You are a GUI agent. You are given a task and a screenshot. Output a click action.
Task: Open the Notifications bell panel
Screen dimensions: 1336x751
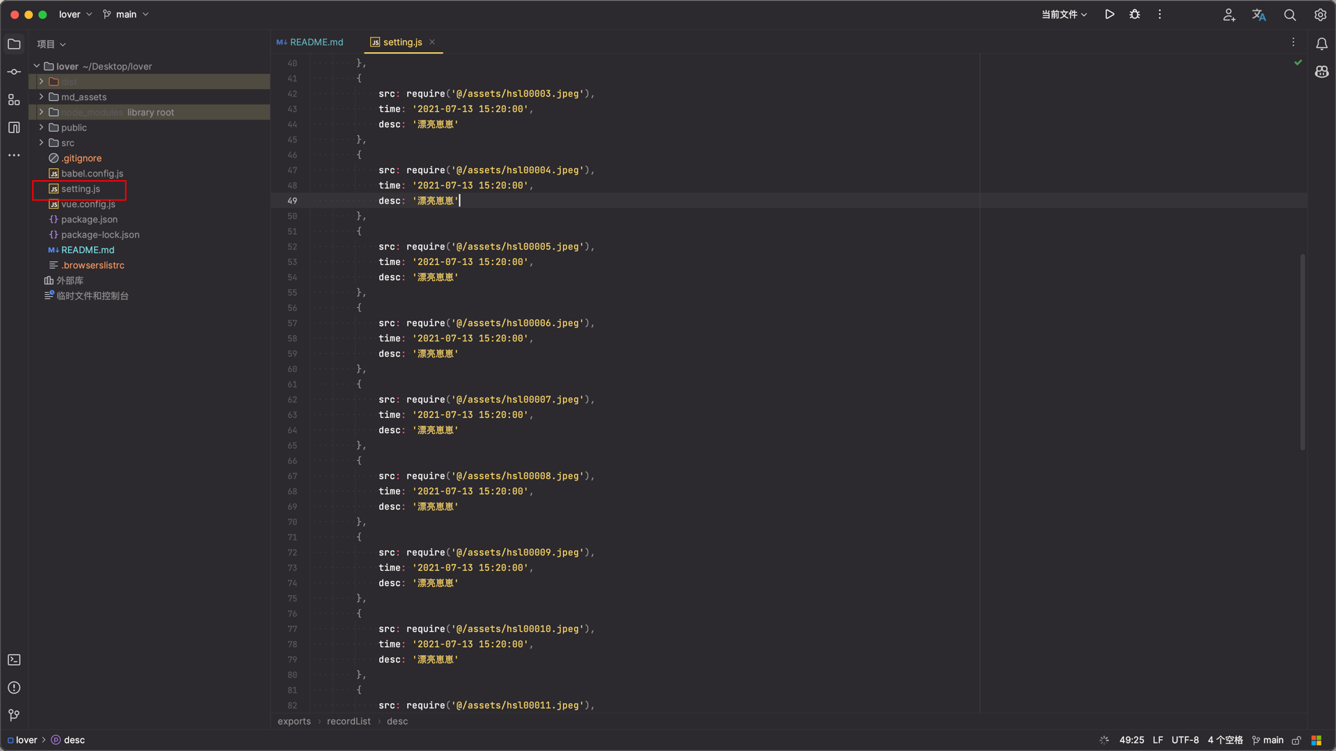point(1321,44)
